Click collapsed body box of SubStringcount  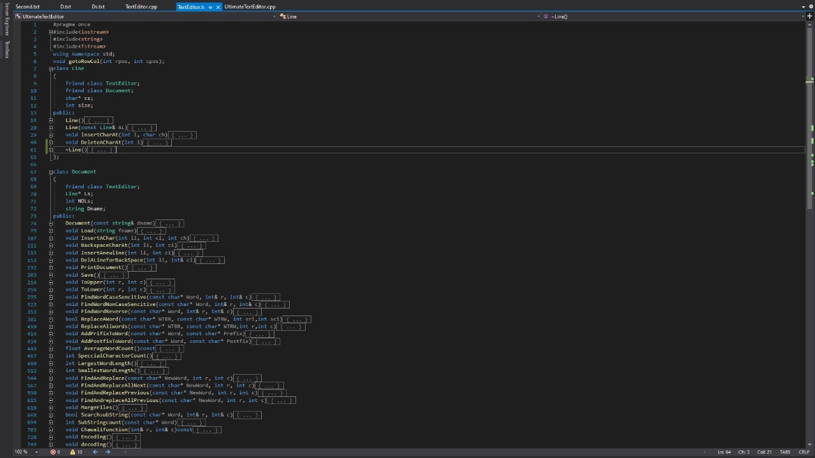coord(192,422)
